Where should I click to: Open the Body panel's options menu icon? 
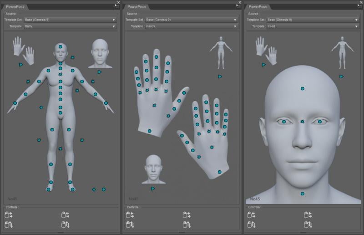pos(117,6)
